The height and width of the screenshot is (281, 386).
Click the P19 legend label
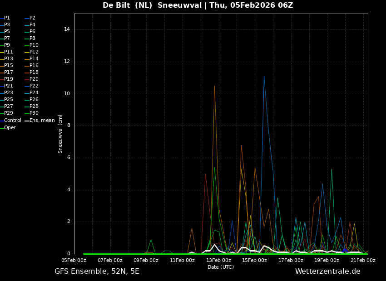point(8,79)
